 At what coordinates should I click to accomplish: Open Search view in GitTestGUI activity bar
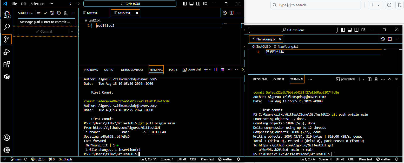7,27
